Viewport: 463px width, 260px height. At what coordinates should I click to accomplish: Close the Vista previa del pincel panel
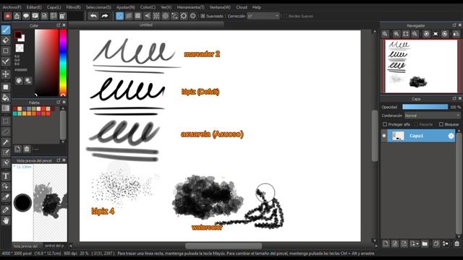pyautogui.click(x=64, y=160)
